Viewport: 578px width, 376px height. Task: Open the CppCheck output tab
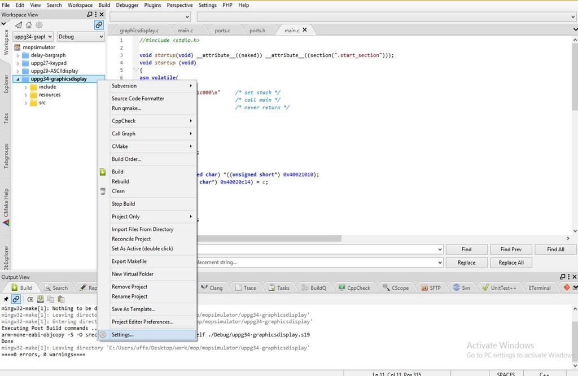coord(354,288)
